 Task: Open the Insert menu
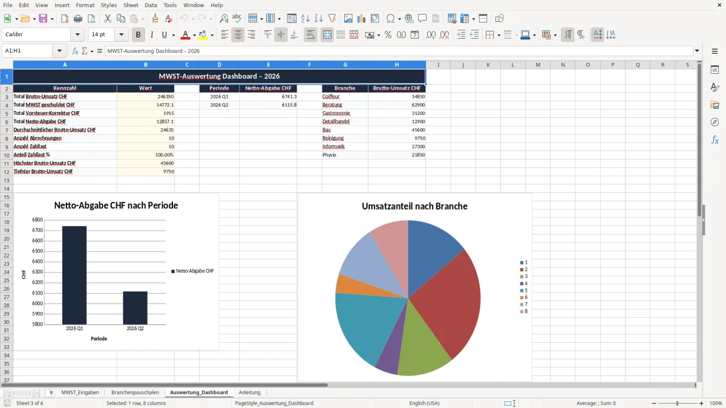pos(62,5)
